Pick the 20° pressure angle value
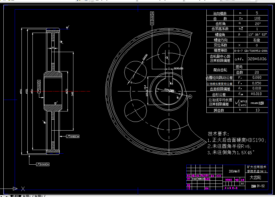 click(x=258, y=24)
